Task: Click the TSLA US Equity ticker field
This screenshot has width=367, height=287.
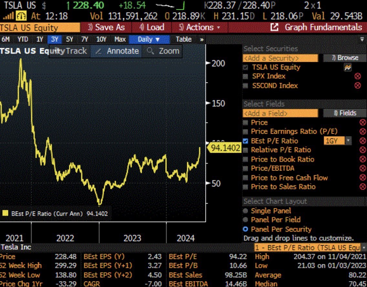Action: [40, 28]
